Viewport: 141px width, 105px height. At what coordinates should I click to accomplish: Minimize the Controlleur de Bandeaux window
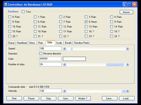[125, 5]
